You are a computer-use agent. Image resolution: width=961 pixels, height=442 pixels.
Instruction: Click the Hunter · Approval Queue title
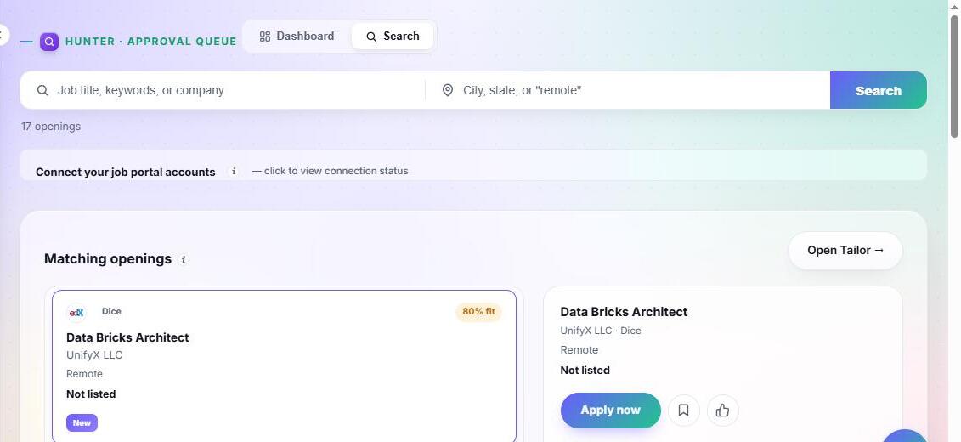click(x=150, y=42)
